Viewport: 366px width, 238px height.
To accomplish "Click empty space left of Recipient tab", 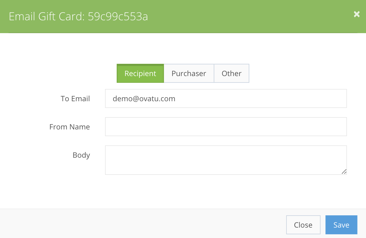I will [58, 73].
